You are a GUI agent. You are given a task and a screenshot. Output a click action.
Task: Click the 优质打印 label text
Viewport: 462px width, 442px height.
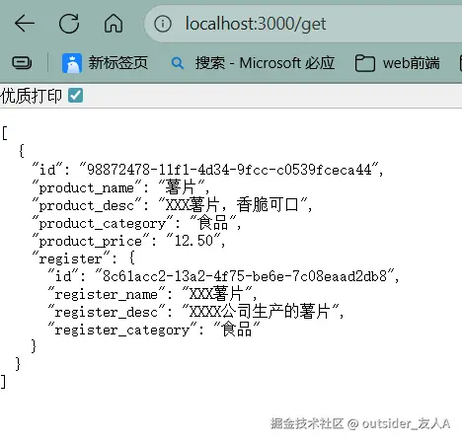[31, 96]
